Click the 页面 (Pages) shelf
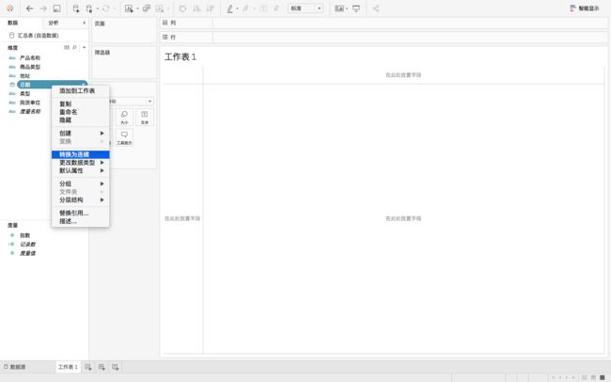Screen dimensions: 611x382 pyautogui.click(x=124, y=30)
